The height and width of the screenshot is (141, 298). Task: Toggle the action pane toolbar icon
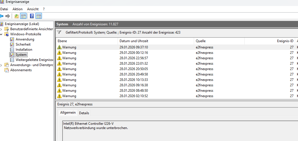click(x=39, y=16)
